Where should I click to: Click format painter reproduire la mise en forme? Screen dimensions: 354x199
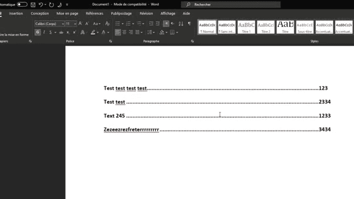14,34
